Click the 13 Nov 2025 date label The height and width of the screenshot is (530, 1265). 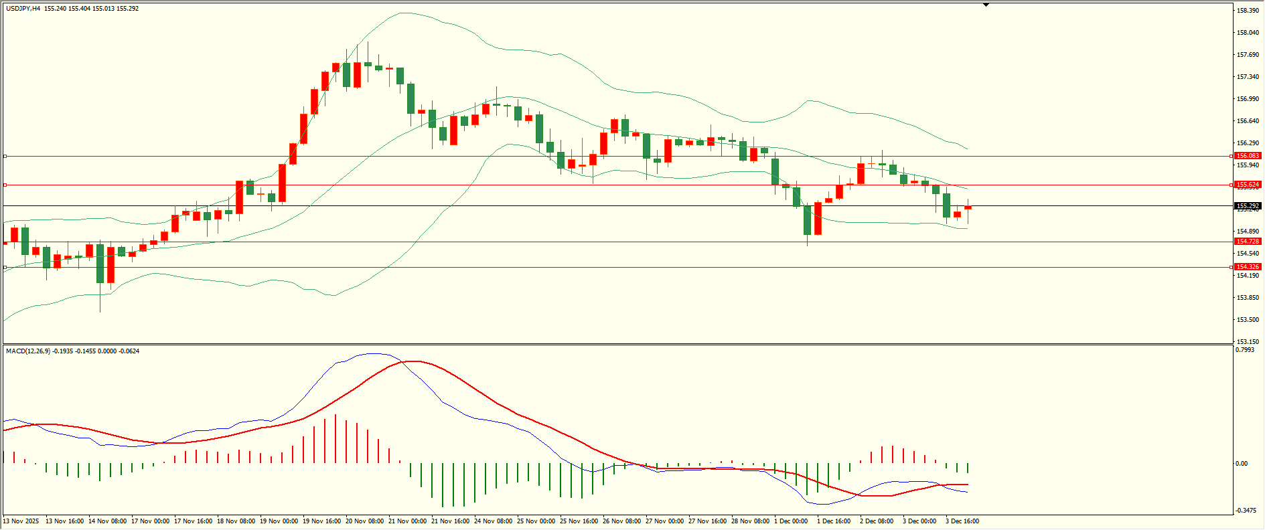pos(21,521)
